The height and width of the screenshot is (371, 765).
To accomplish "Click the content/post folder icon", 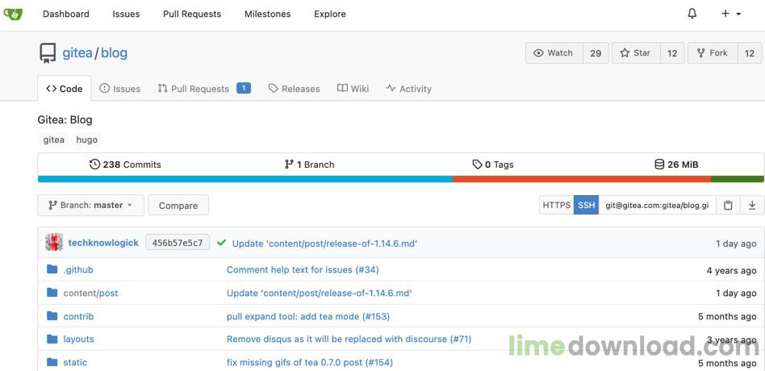I will 52,293.
